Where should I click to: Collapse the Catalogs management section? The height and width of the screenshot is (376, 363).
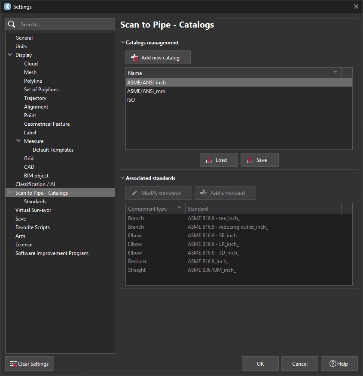click(122, 43)
